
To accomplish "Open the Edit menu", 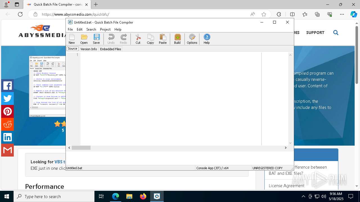I will [x=80, y=29].
